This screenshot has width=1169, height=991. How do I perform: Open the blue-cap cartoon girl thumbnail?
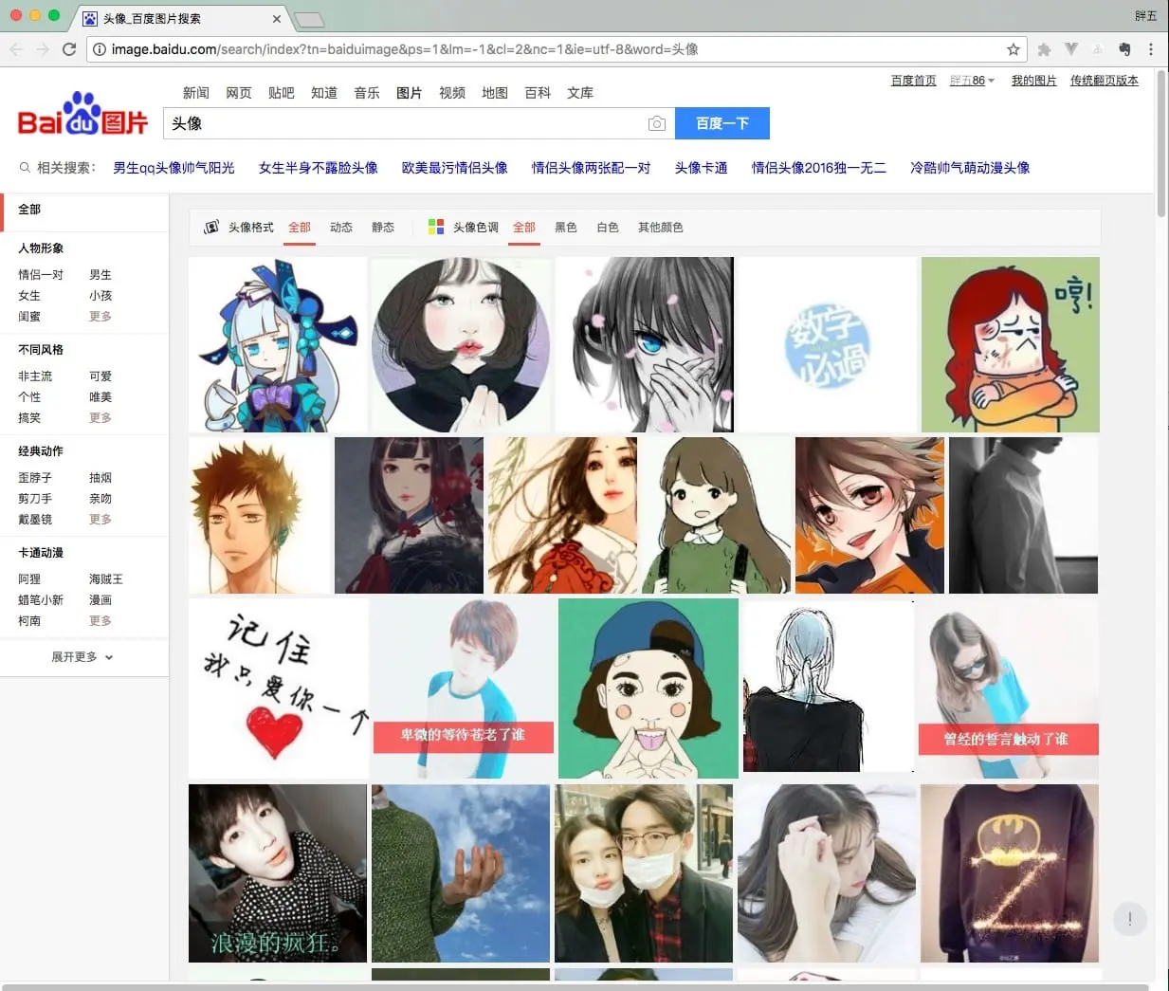pyautogui.click(x=648, y=688)
